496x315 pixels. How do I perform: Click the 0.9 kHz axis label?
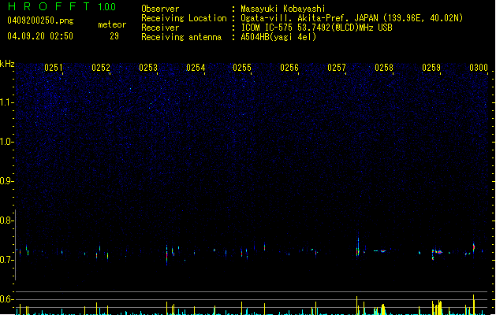coord(6,181)
